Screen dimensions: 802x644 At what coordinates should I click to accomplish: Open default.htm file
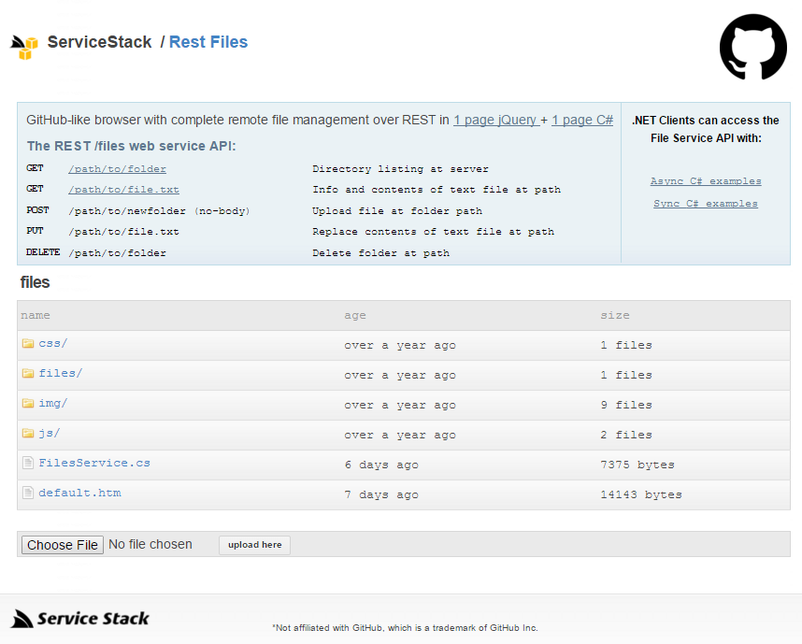79,494
